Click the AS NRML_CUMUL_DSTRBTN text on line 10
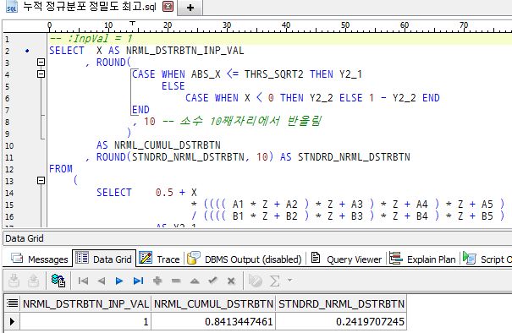Viewport: 512px width, 333px height. pyautogui.click(x=158, y=145)
